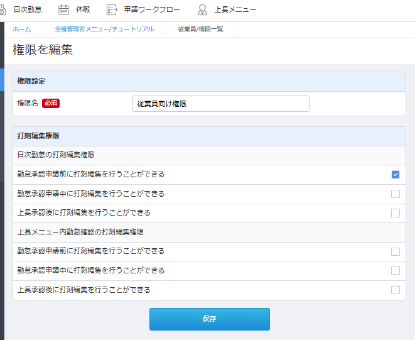
Task: Click the 上長メニュー person icon
Action: [x=202, y=9]
